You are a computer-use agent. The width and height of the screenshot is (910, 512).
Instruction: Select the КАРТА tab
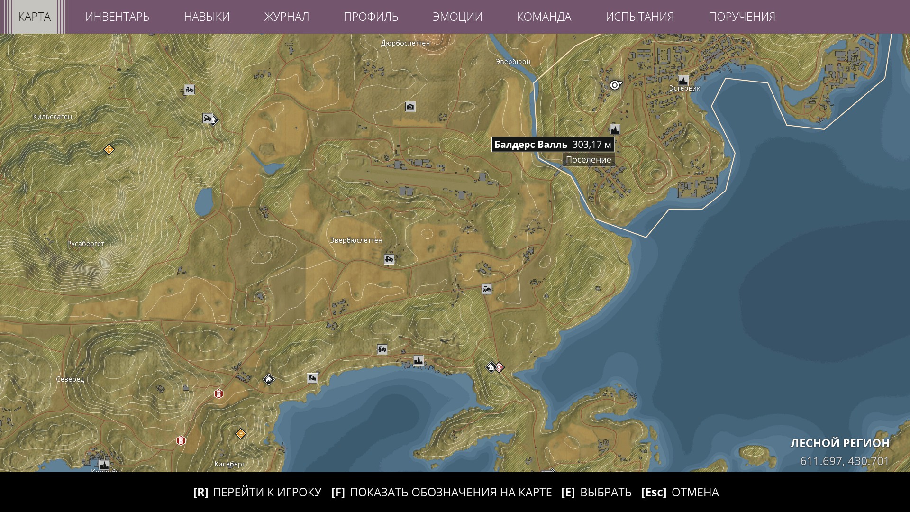34,17
